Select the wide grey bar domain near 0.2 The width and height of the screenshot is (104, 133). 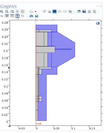click(x=45, y=49)
